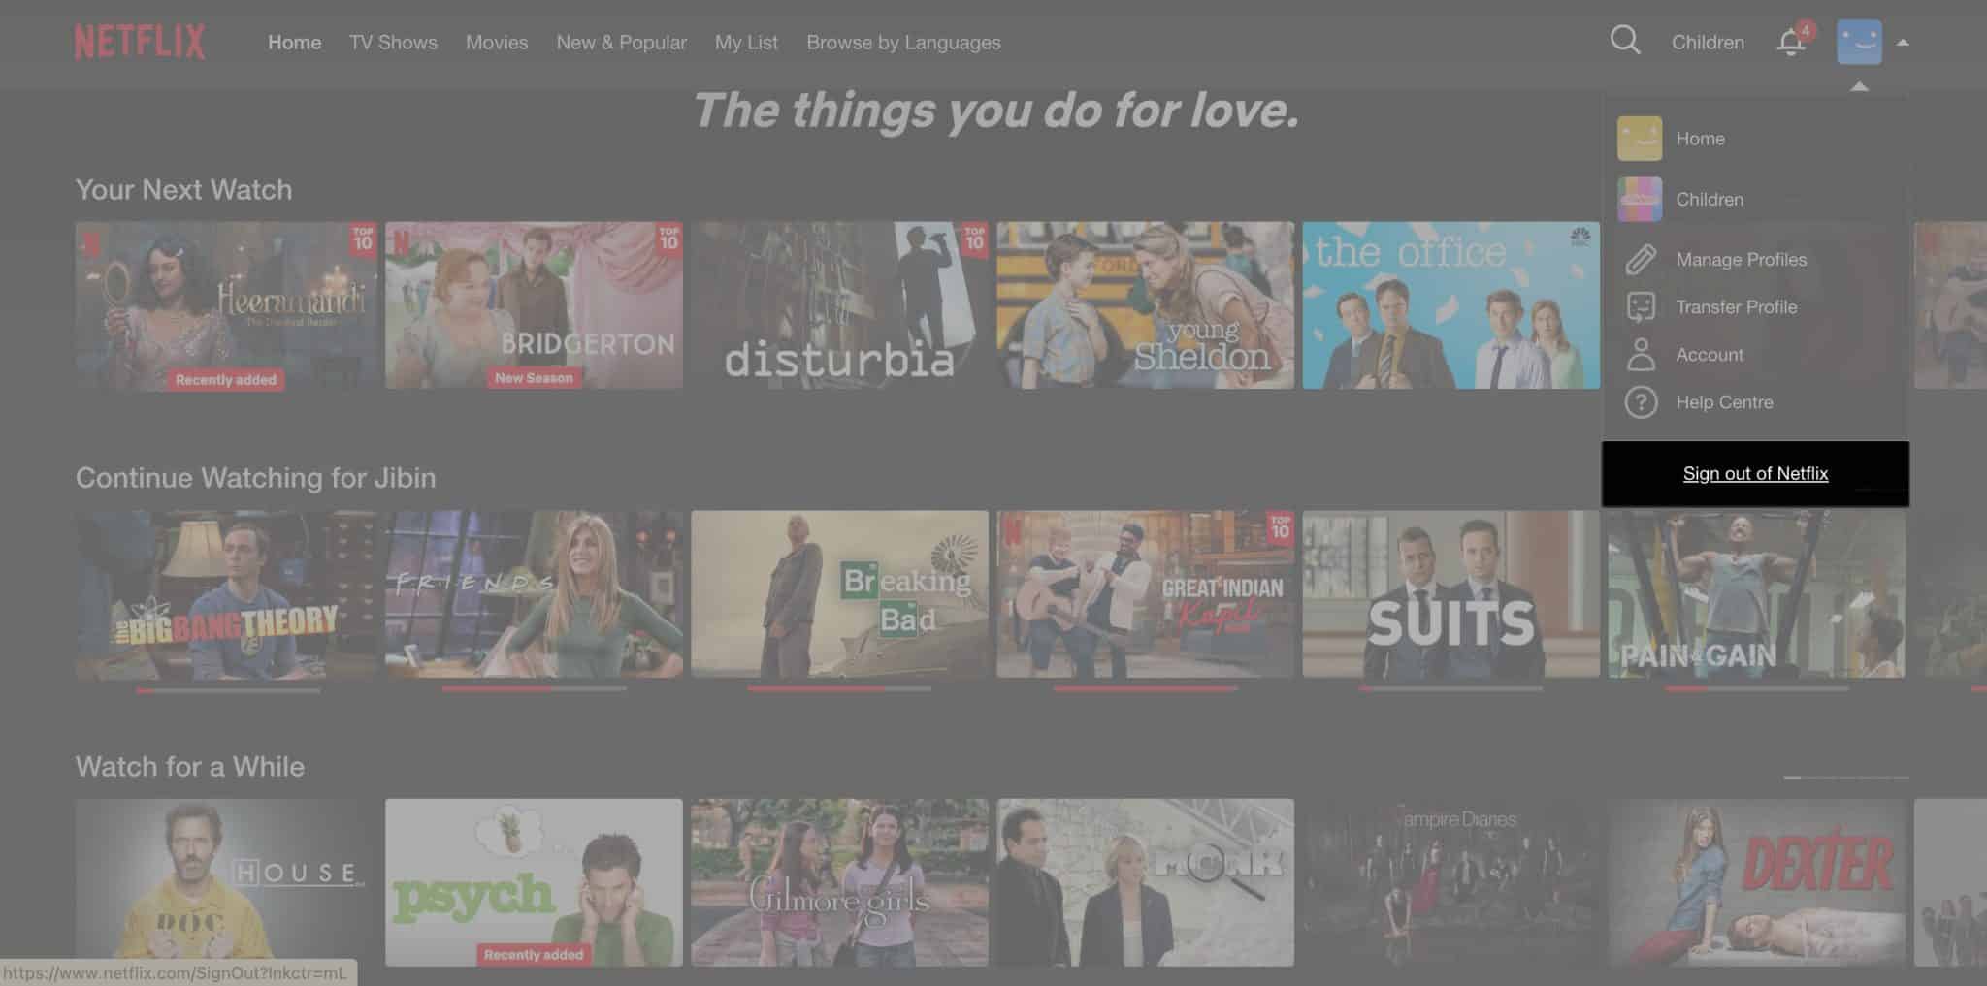Click the notifications bell icon

coord(1790,41)
